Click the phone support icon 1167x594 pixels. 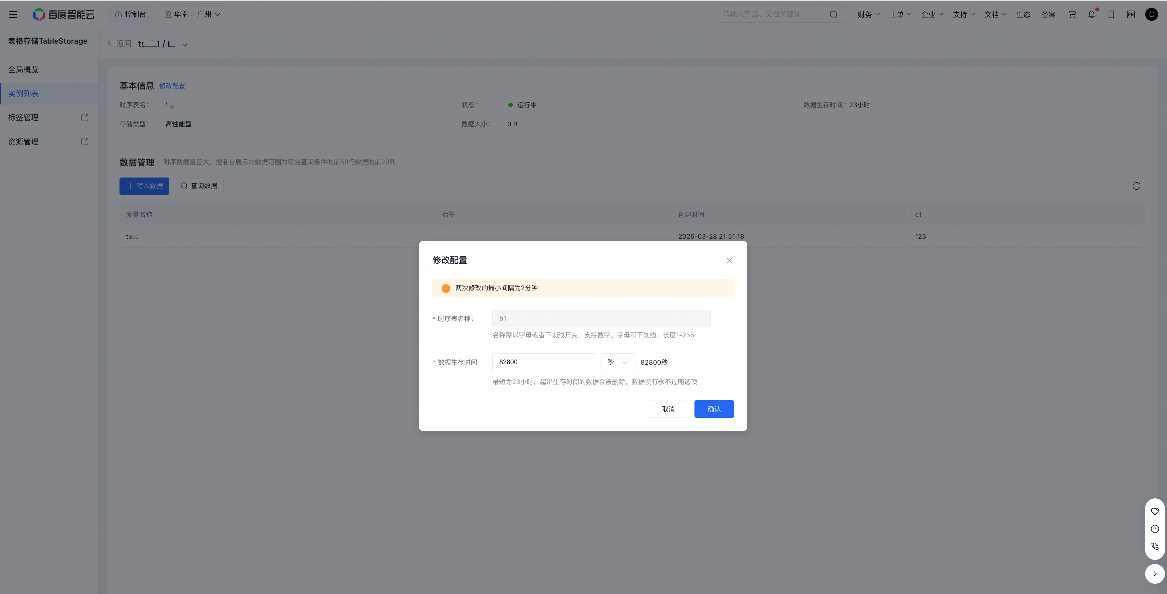tap(1155, 547)
